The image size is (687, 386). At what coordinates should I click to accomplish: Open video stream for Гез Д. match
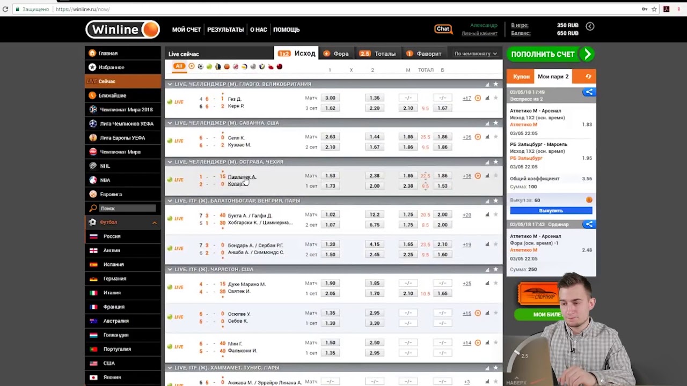478,98
